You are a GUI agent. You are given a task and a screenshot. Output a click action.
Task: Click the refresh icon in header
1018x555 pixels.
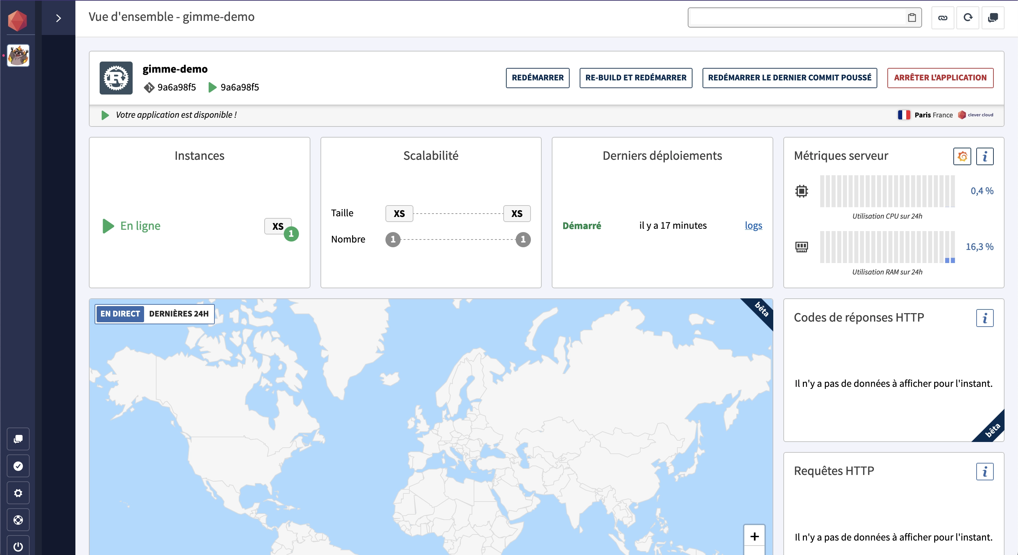click(x=968, y=18)
